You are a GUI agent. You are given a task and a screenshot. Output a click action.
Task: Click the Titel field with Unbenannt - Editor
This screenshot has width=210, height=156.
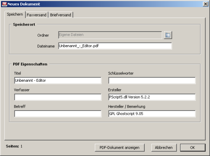coord(58,81)
